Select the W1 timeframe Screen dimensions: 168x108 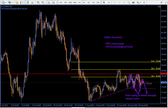click(x=94, y=2)
